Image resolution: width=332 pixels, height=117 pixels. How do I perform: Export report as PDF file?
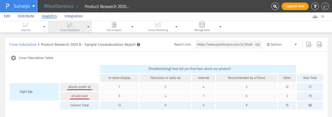320,45
